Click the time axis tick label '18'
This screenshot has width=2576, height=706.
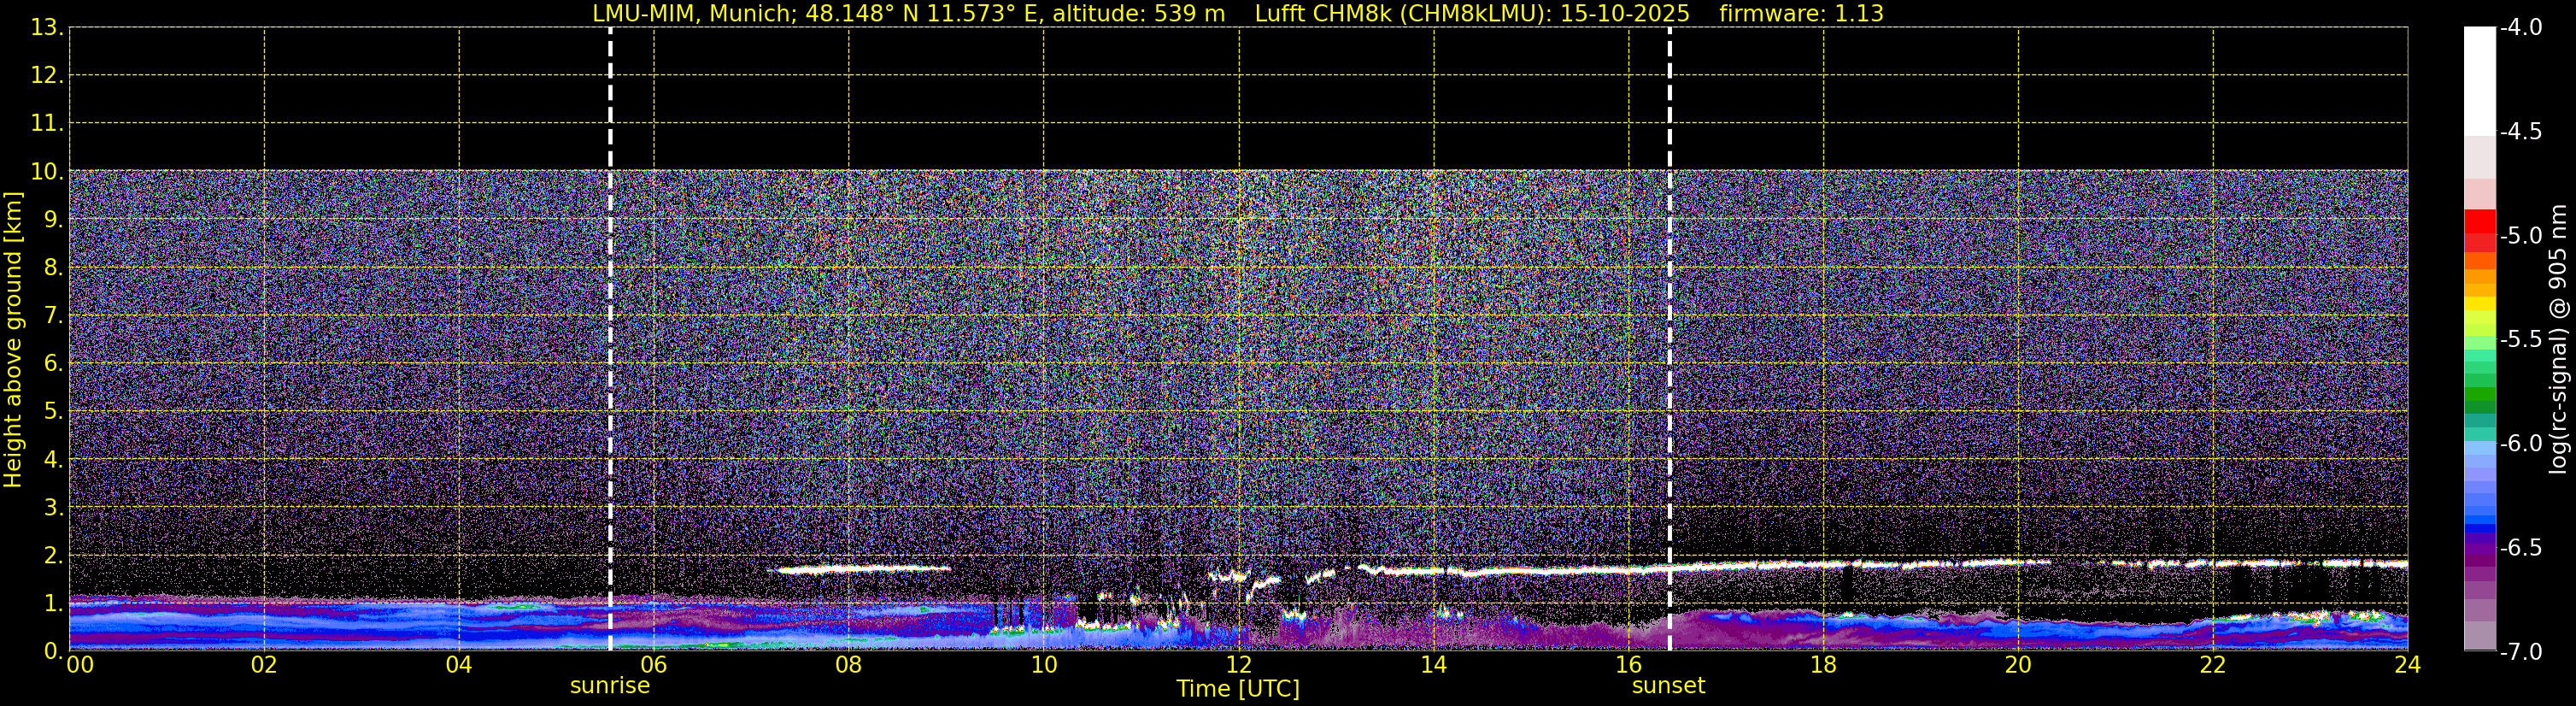click(1824, 665)
